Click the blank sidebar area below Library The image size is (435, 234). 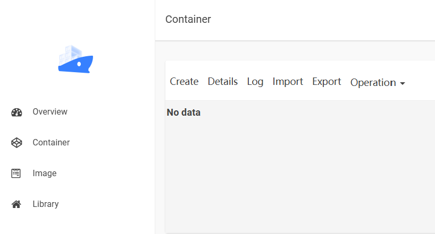click(x=77, y=224)
